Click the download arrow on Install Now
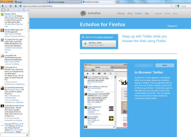 (85, 44)
